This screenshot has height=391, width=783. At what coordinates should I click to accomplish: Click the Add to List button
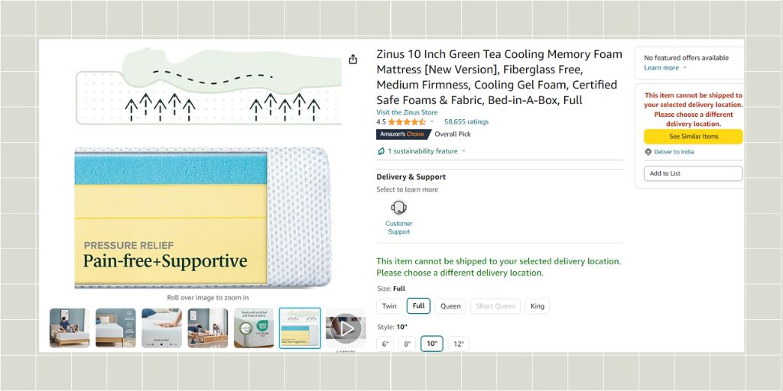pyautogui.click(x=693, y=174)
